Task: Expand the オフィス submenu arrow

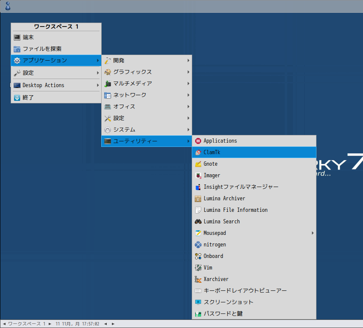Action: click(x=188, y=107)
